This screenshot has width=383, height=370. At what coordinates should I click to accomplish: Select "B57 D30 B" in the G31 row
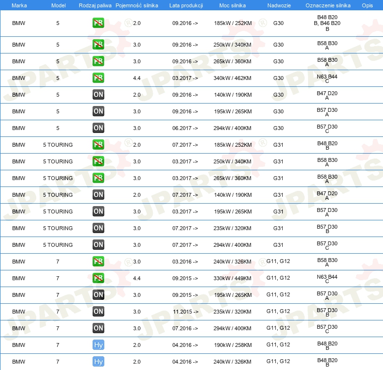pyautogui.click(x=327, y=229)
